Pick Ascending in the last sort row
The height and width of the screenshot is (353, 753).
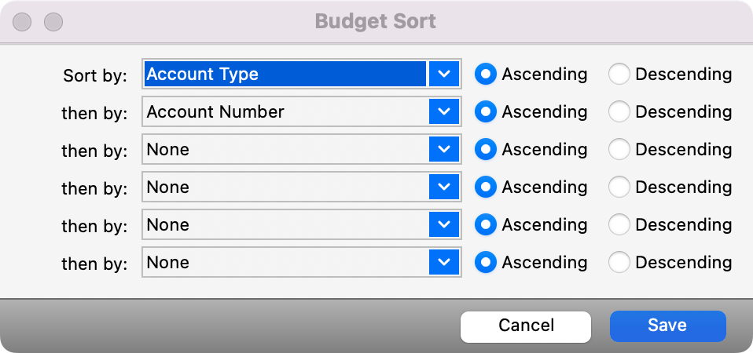[486, 262]
